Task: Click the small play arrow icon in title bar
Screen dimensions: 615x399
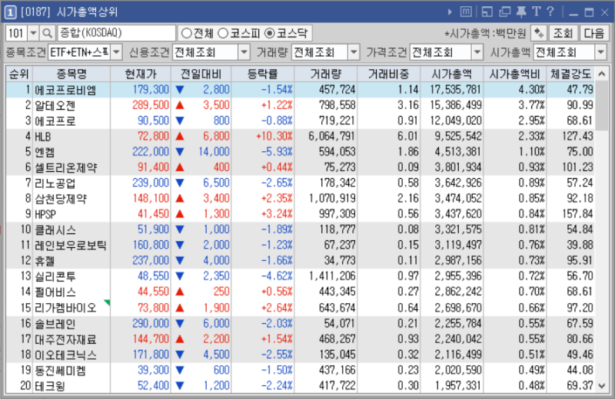Action: [450, 12]
